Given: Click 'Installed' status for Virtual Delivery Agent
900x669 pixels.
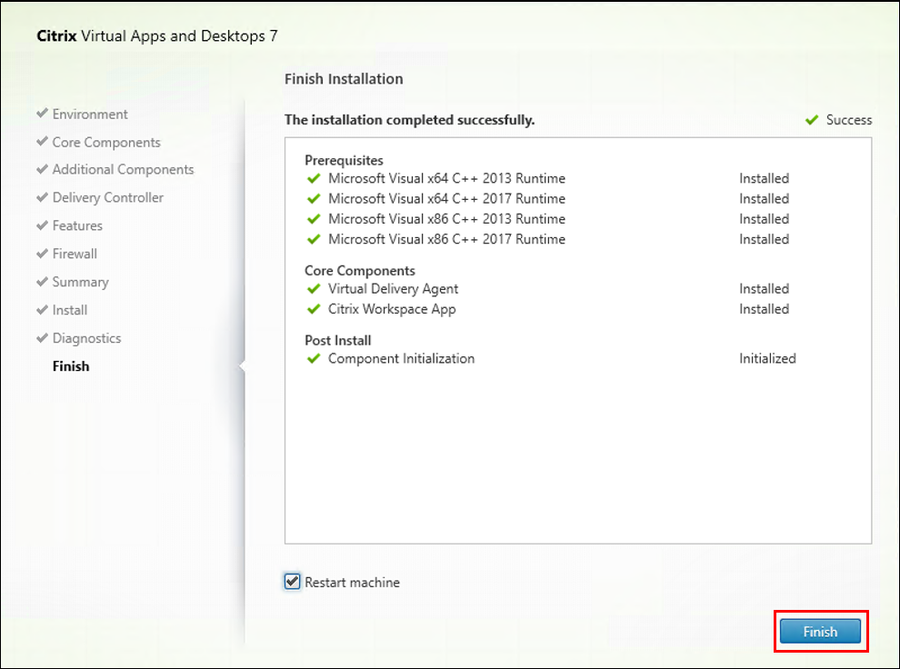Looking at the screenshot, I should pos(764,289).
